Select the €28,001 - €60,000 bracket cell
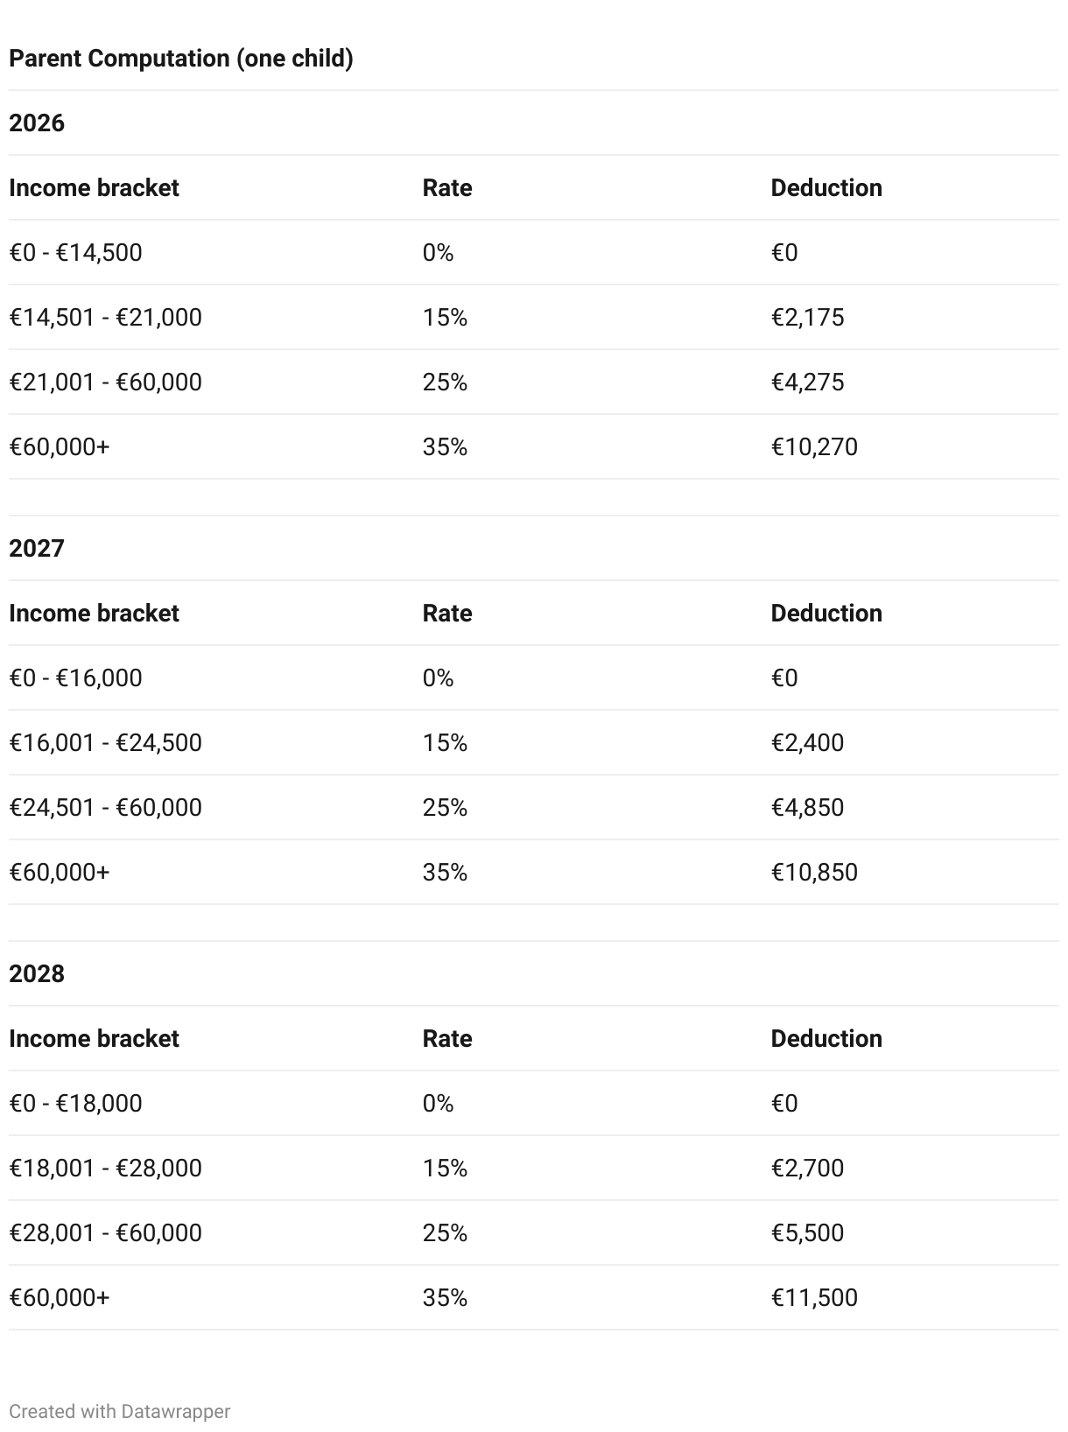 click(105, 1232)
